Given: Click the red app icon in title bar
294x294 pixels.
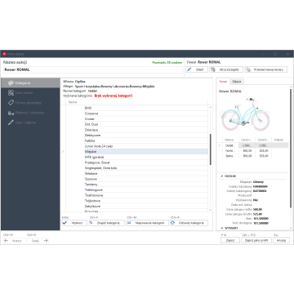Looking at the screenshot, I should [x=4, y=54].
